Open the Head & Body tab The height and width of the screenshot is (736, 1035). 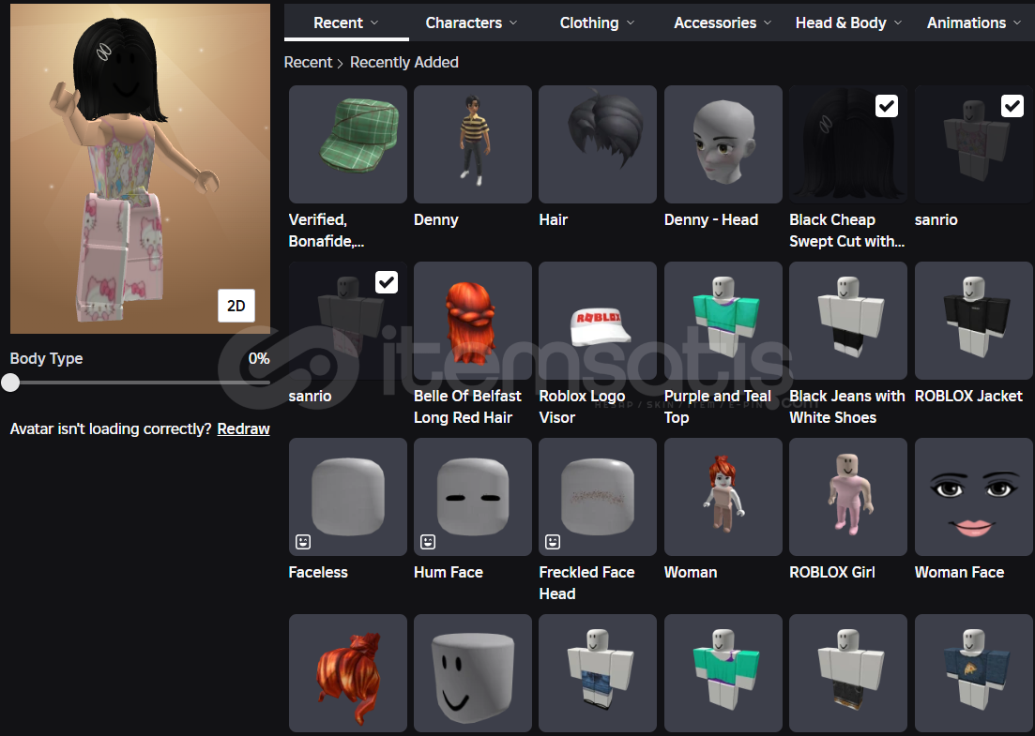[847, 23]
